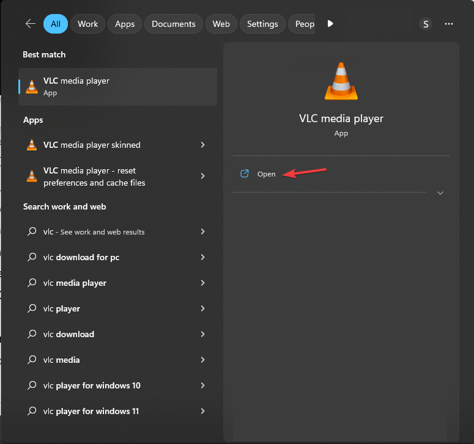Click search icon beside 'vlc player'
This screenshot has height=444, width=474.
pos(32,308)
